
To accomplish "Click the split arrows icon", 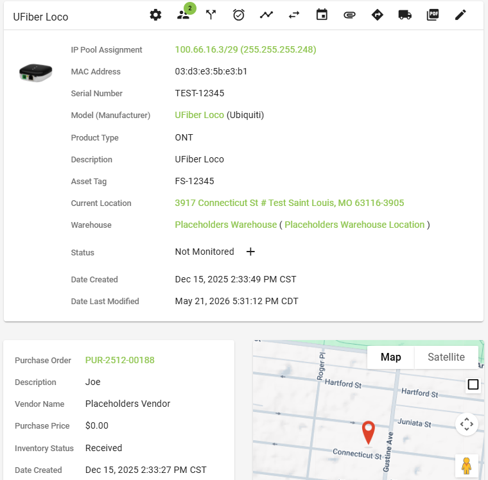I will pos(211,15).
